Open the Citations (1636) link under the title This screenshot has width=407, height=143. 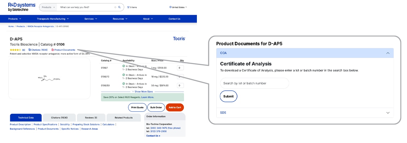click(39, 50)
